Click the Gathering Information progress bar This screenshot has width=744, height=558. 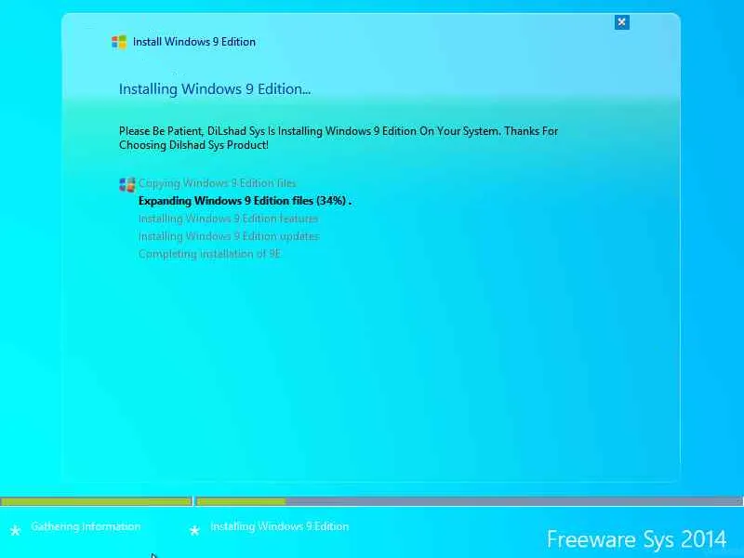97,501
